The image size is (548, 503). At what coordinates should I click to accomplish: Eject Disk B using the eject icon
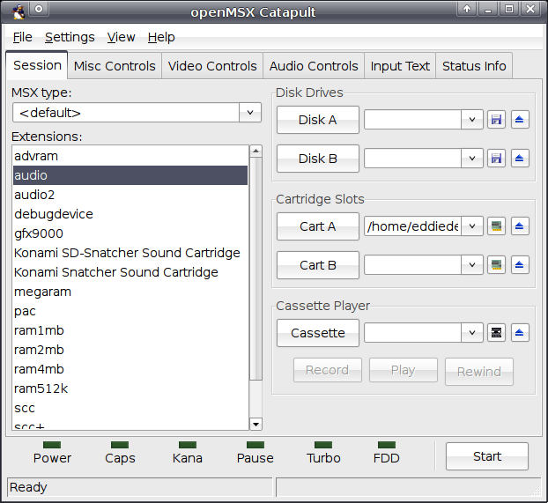click(520, 159)
